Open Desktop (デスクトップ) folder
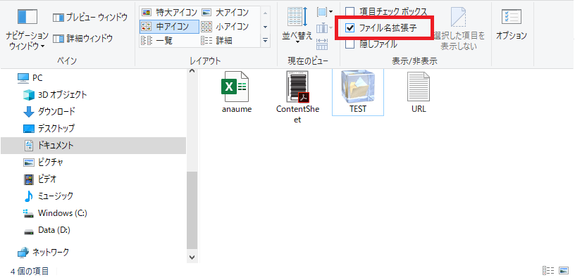 point(49,129)
